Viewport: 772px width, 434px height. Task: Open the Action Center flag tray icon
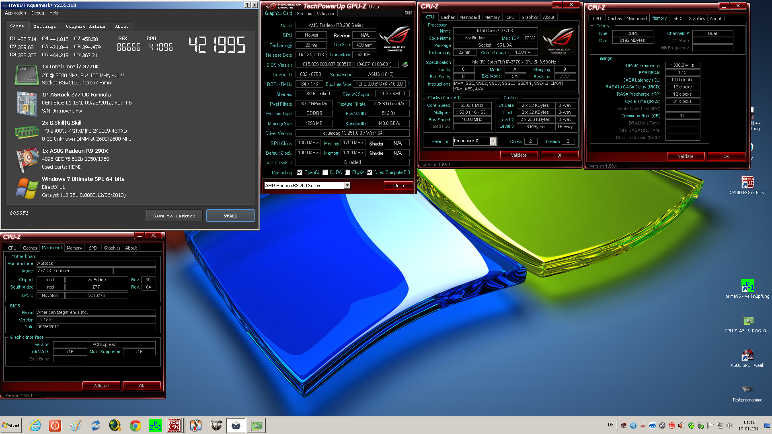click(x=710, y=426)
